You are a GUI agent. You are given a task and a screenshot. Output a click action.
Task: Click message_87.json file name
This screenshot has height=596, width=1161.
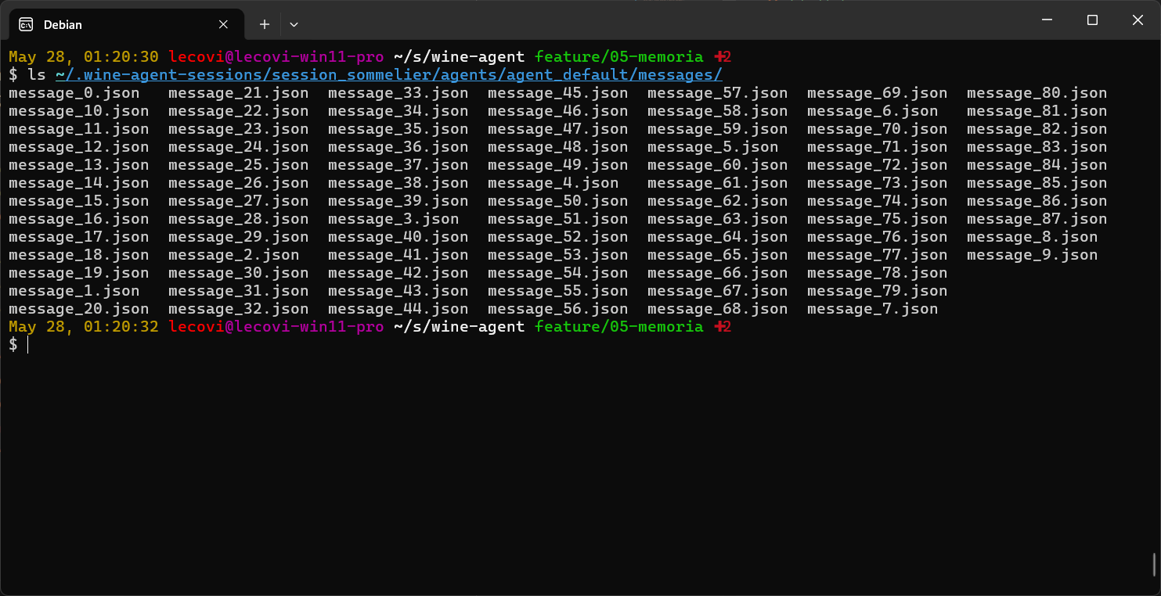(1037, 219)
